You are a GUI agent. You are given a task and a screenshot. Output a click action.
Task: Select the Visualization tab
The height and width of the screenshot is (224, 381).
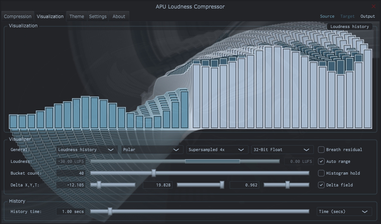coord(50,17)
